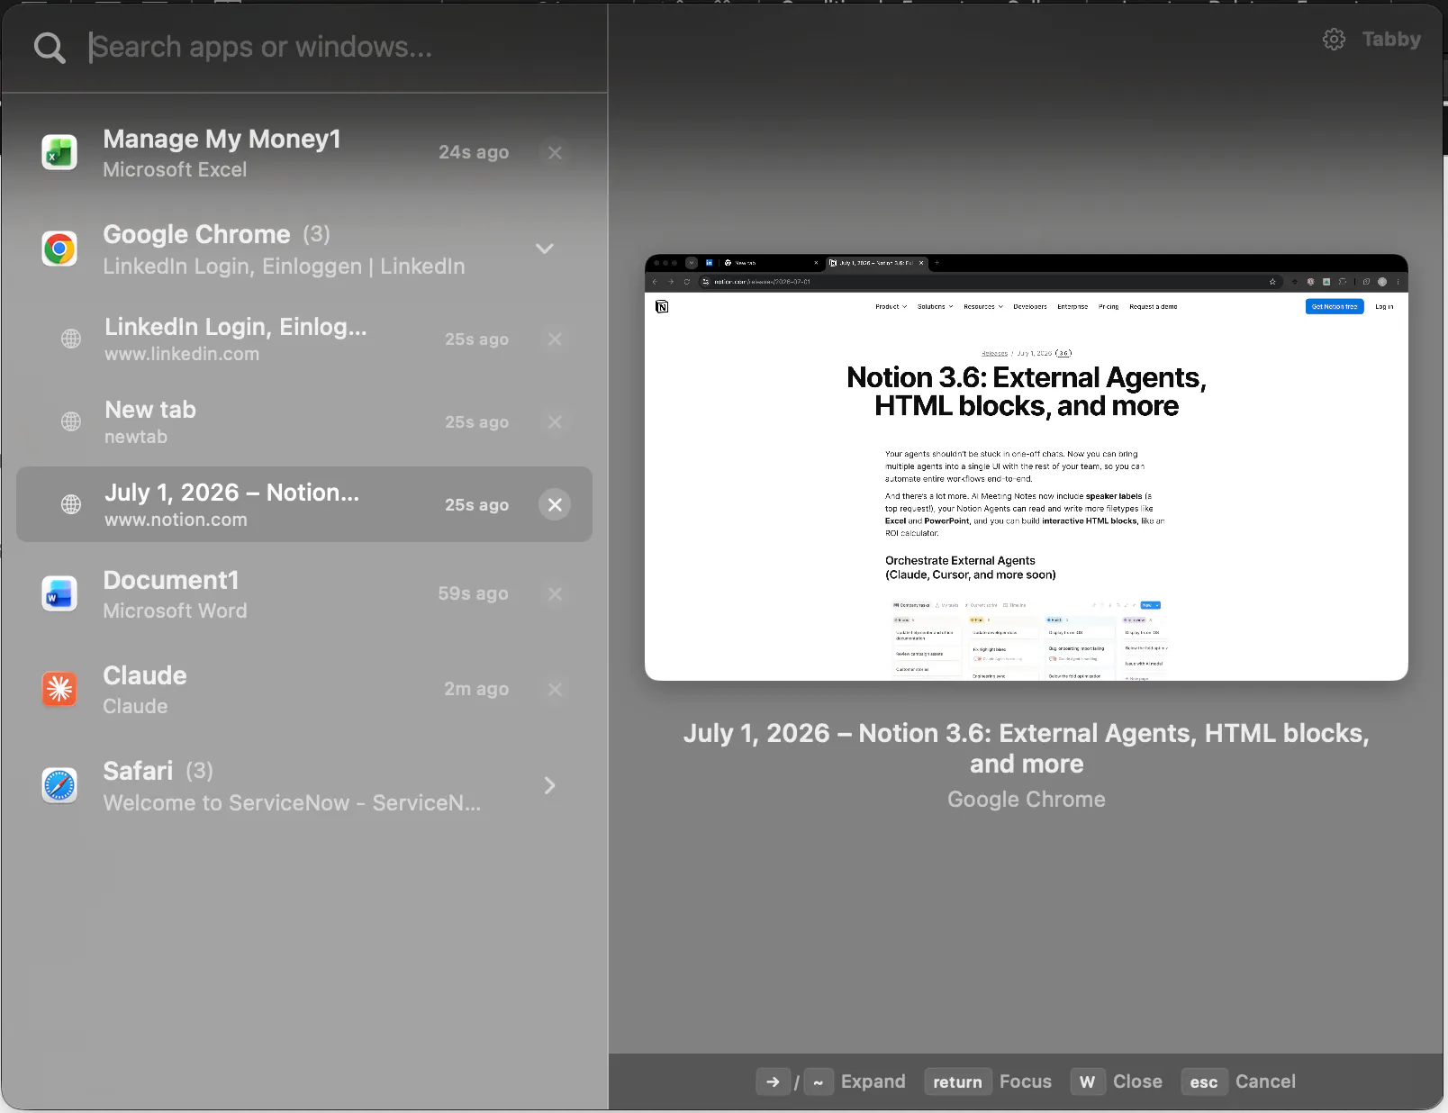Click the esc Cancel key hint
Viewport: 1448px width, 1113px height.
coord(1204,1081)
